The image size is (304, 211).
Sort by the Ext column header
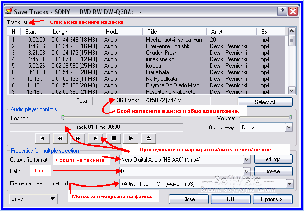coord(270,32)
